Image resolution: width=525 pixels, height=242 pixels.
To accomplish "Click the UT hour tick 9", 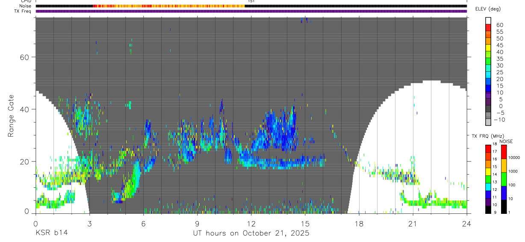I will pyautogui.click(x=197, y=223).
